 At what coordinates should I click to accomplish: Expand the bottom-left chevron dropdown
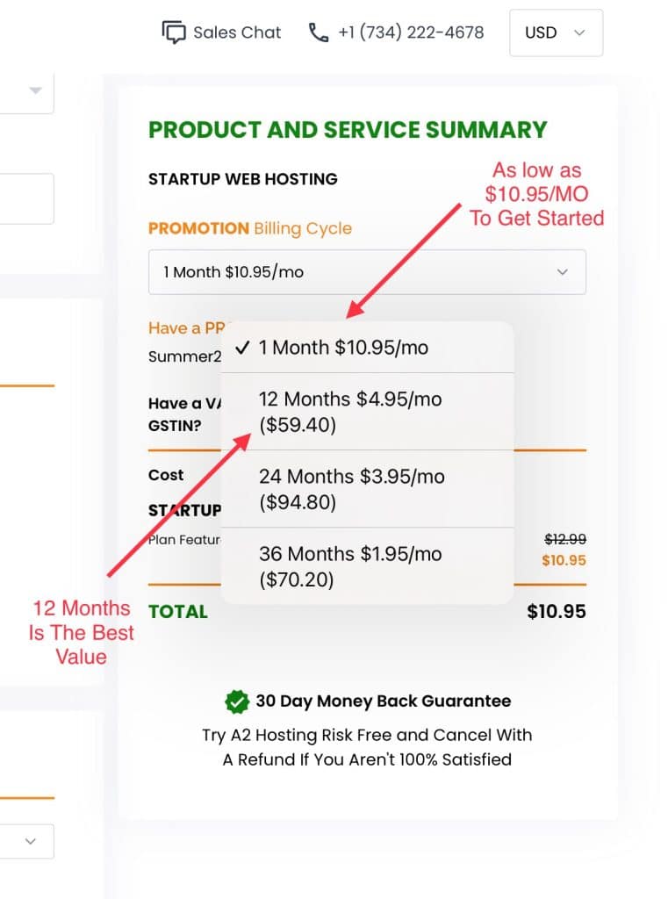tap(31, 841)
